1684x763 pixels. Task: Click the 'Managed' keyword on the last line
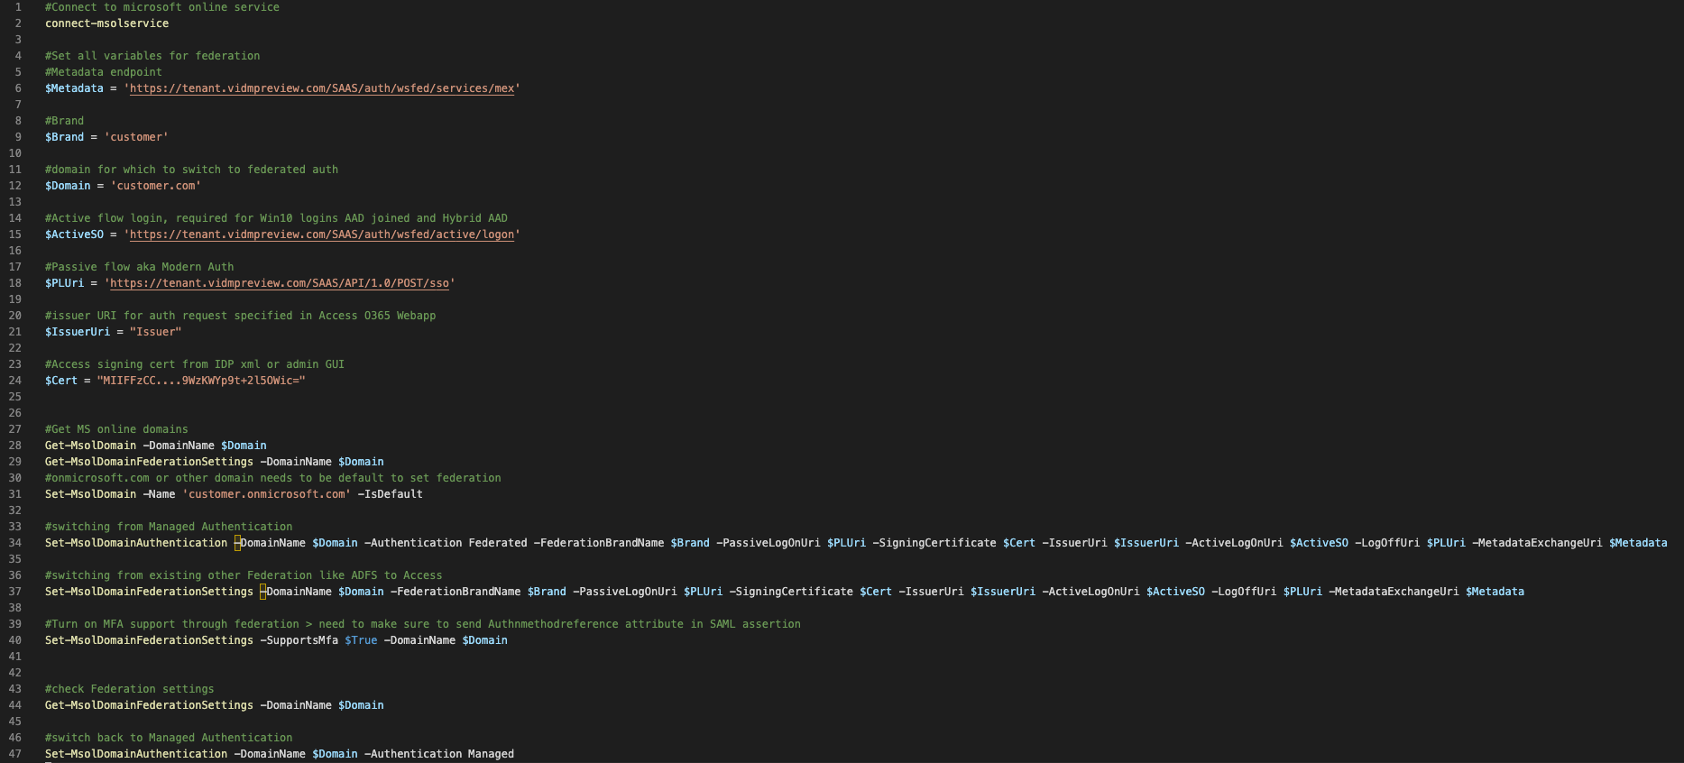coord(491,754)
